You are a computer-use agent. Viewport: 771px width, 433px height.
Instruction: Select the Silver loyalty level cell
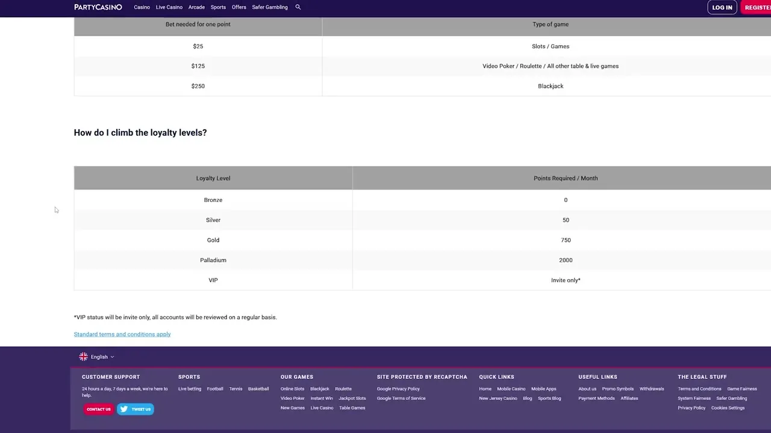(x=213, y=220)
